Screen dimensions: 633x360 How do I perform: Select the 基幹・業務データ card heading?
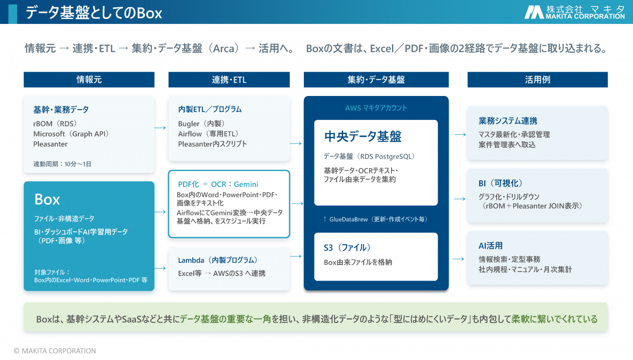(61, 110)
